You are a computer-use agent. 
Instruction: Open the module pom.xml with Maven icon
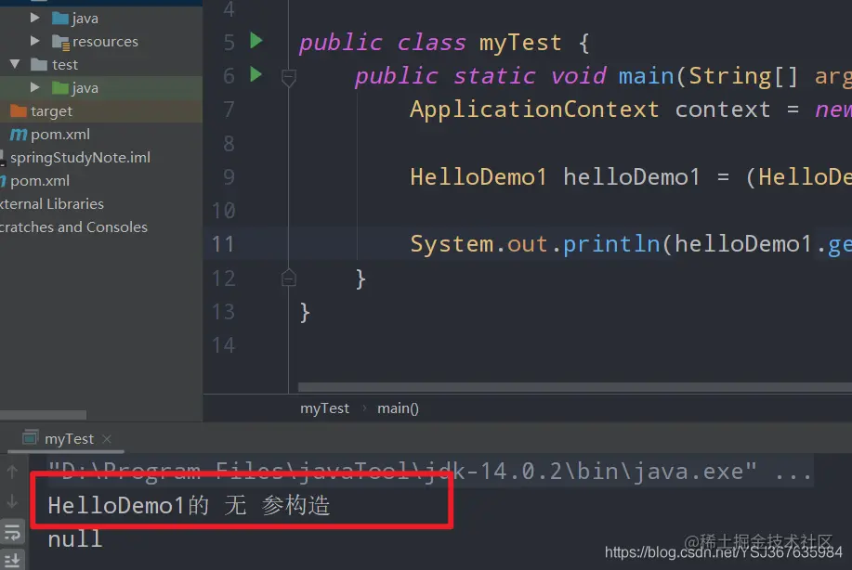(x=59, y=134)
